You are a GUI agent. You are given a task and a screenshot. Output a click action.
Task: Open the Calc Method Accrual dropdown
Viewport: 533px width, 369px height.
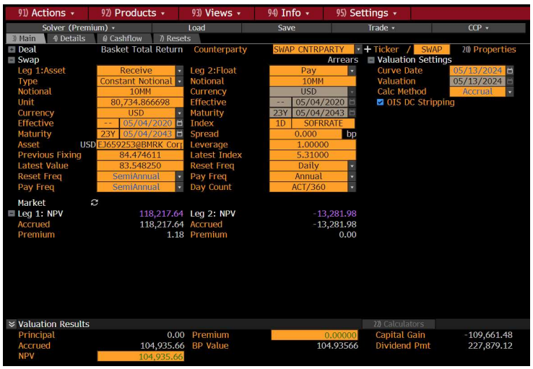click(x=510, y=92)
